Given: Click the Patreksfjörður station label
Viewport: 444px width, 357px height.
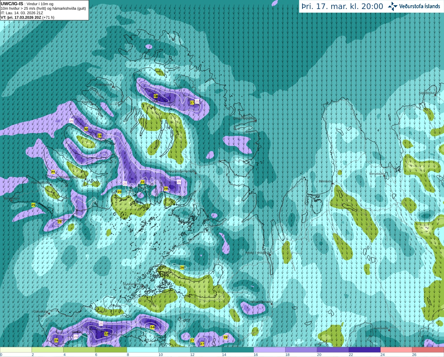Looking at the screenshot, I should tap(40, 182).
